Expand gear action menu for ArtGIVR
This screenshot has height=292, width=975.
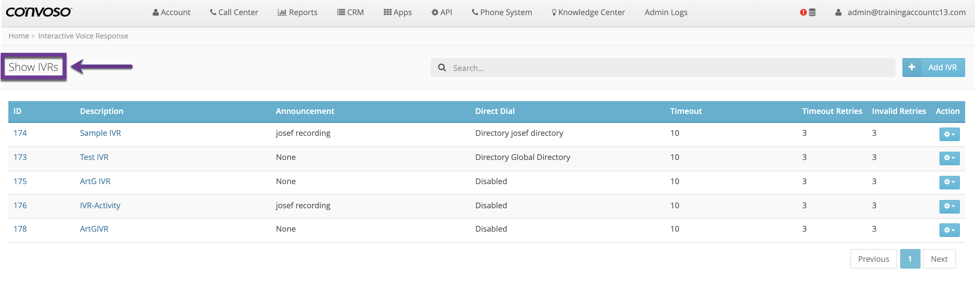[949, 230]
